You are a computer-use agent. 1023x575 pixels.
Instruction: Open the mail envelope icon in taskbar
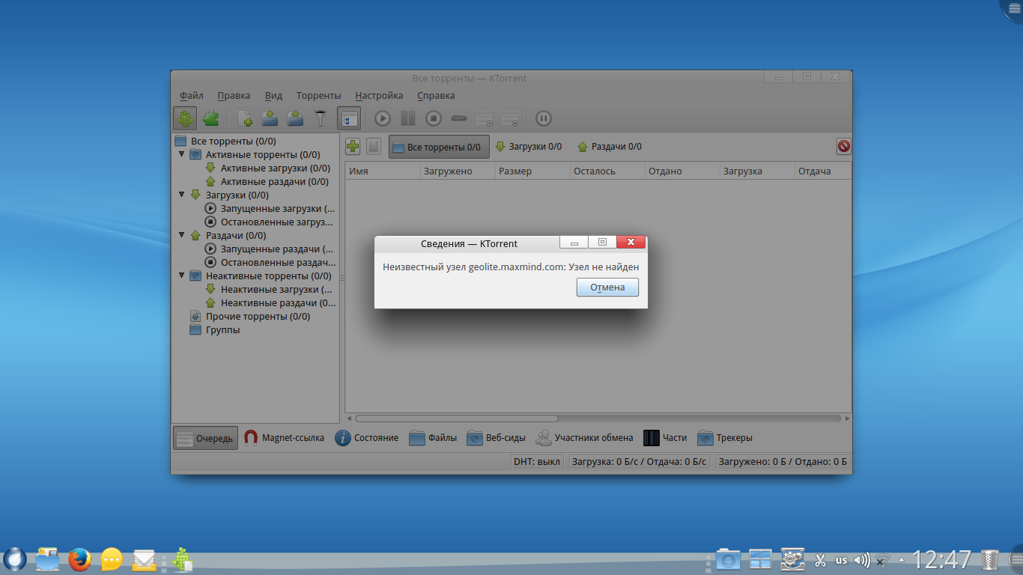[x=144, y=559]
